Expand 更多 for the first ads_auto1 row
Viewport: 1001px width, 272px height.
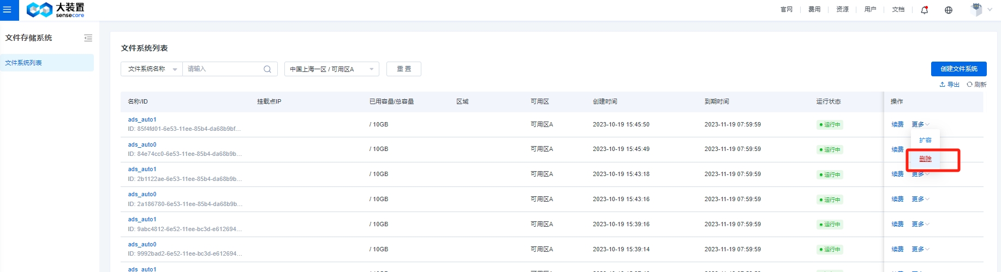[x=920, y=124]
